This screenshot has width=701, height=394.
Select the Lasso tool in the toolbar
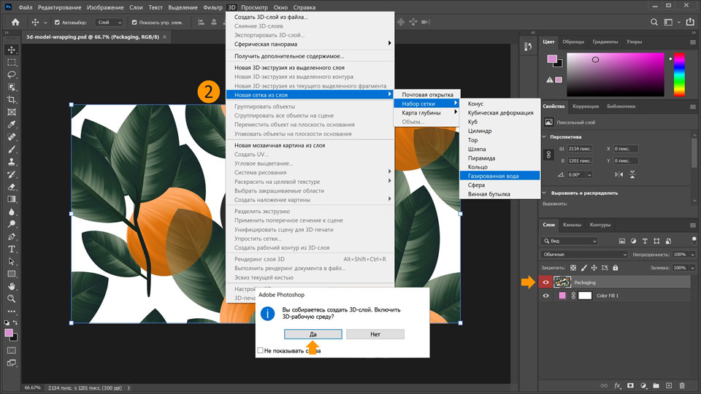pyautogui.click(x=12, y=74)
